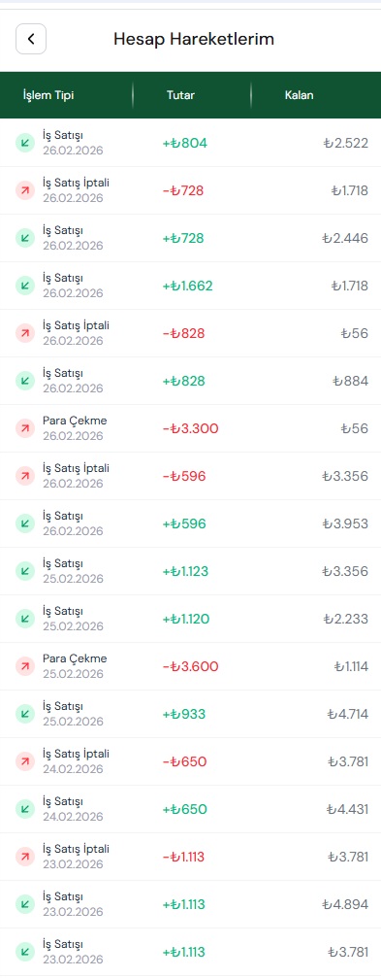Select the İşlem Tipi column header
The image size is (381, 978).
click(x=48, y=95)
